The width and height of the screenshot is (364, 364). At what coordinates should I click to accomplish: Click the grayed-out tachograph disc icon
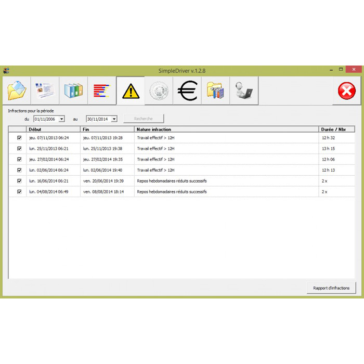(x=159, y=90)
